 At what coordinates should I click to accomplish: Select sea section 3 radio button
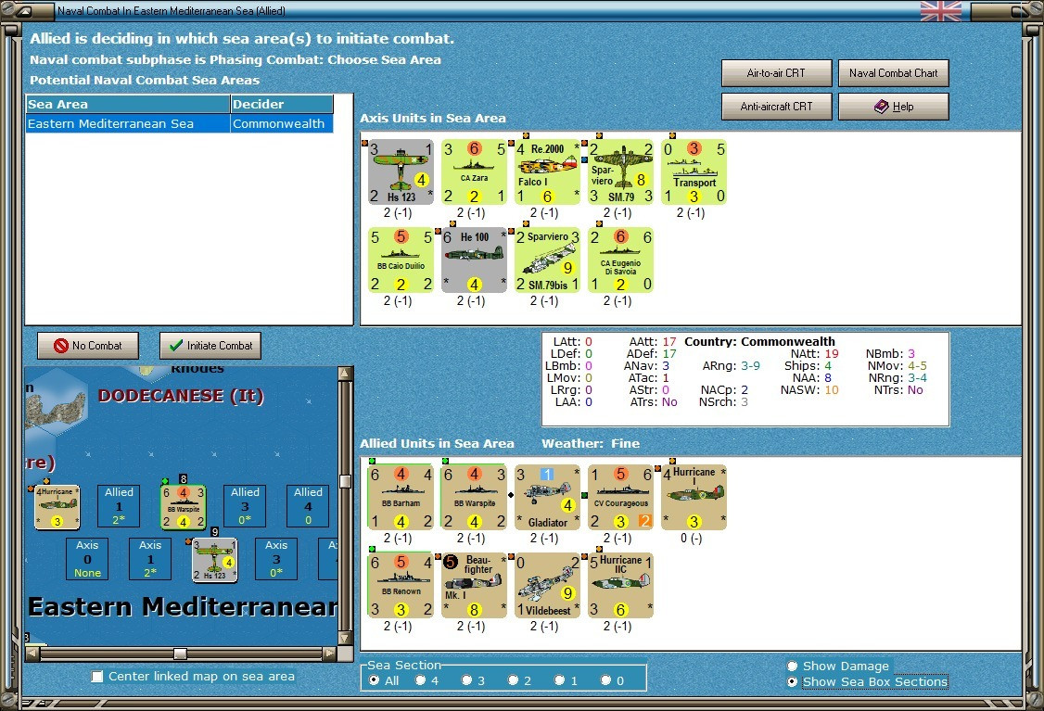tap(466, 680)
